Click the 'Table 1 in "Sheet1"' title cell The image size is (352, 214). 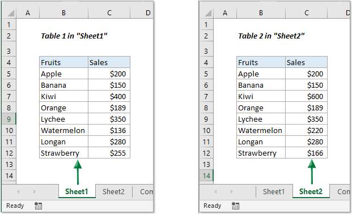74,36
